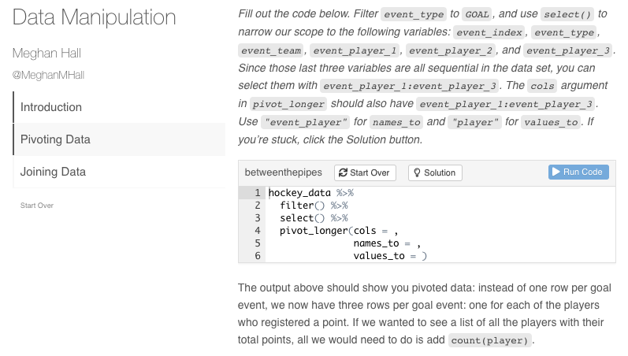This screenshot has height=356, width=628.
Task: Click inside the filter() parentheses
Action: coord(319,206)
